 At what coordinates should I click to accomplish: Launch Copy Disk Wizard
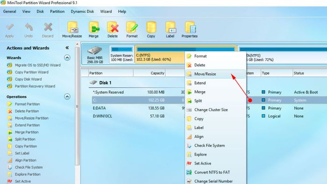click(24, 79)
